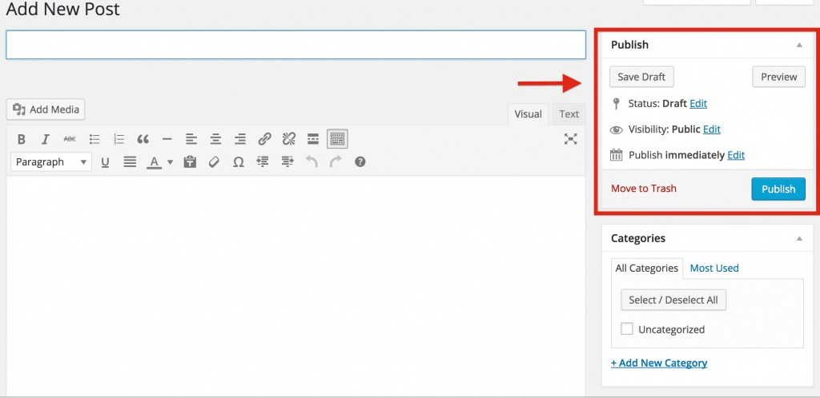Open the Paragraph format dropdown
The height and width of the screenshot is (398, 820).
coord(51,162)
